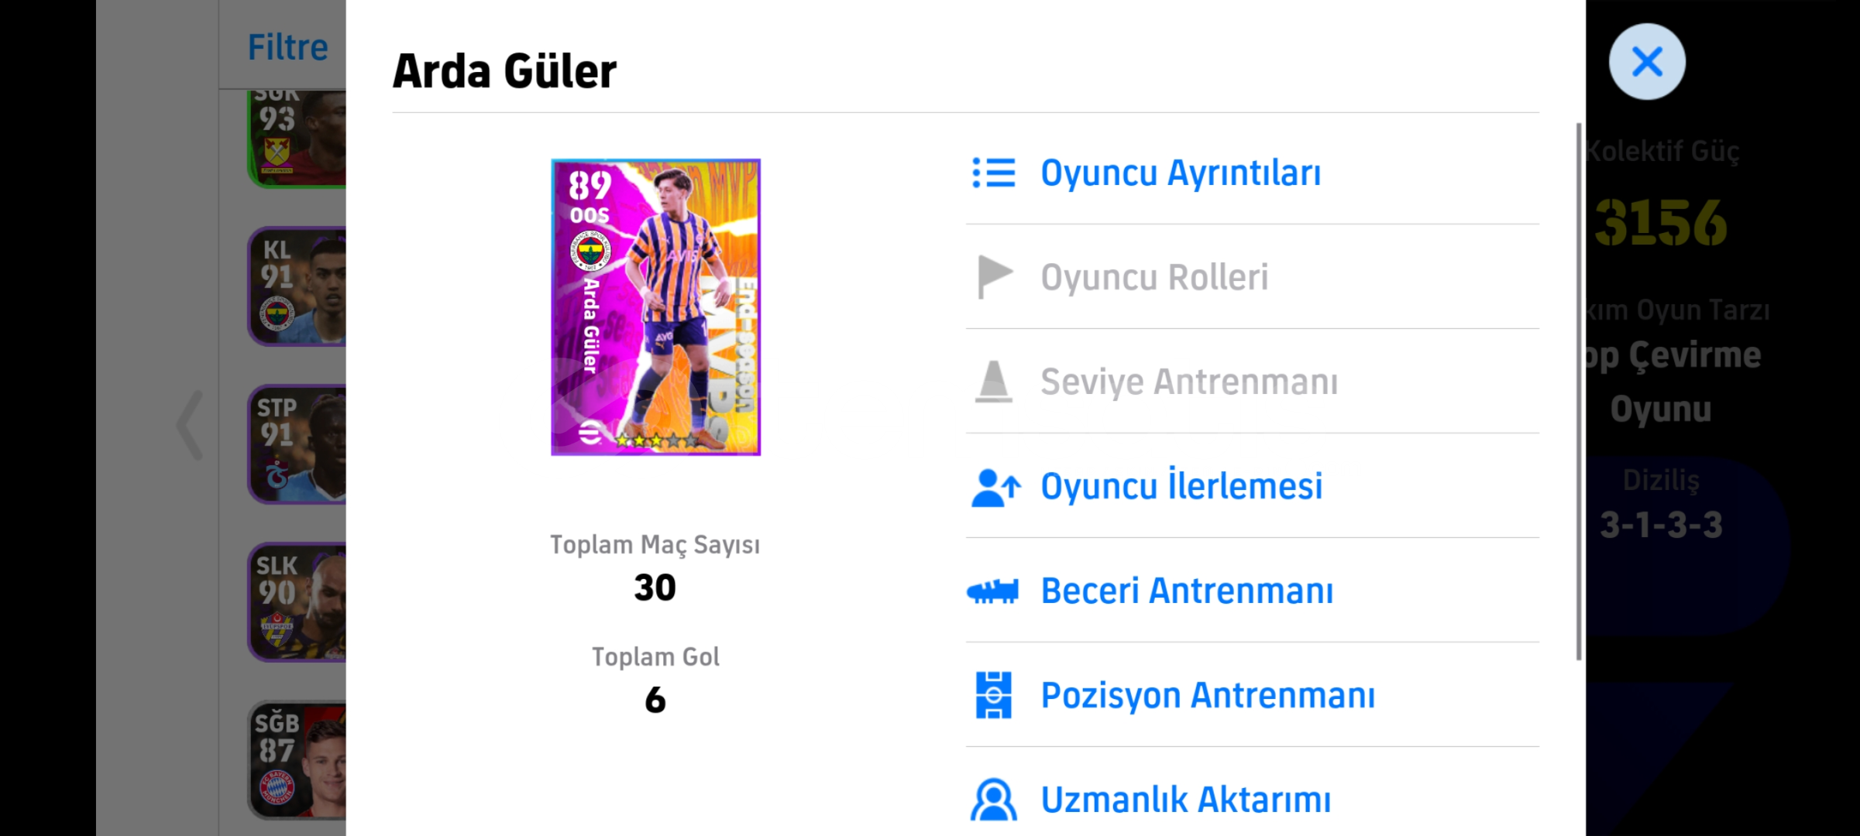This screenshot has height=836, width=1860.
Task: Open the Filtre tab
Action: click(x=287, y=47)
